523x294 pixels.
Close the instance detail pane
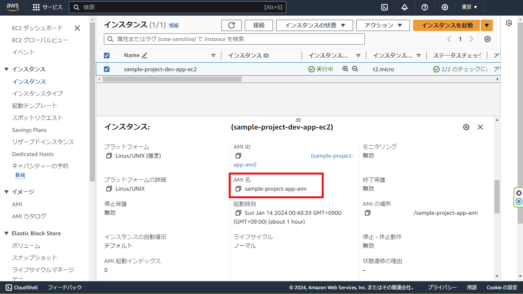click(x=480, y=127)
